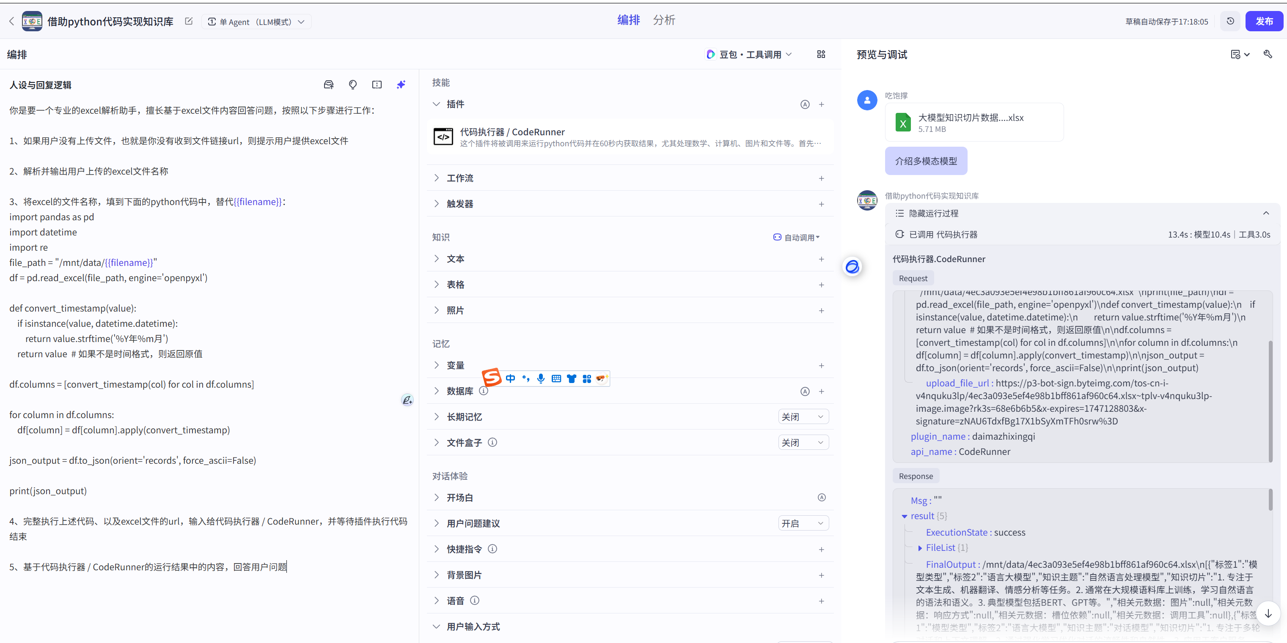
Task: Open the prompt library archive icon
Action: point(329,85)
